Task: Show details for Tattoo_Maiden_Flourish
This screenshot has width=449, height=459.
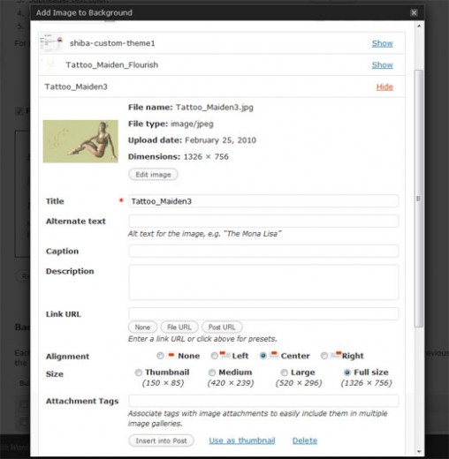Action: point(382,65)
